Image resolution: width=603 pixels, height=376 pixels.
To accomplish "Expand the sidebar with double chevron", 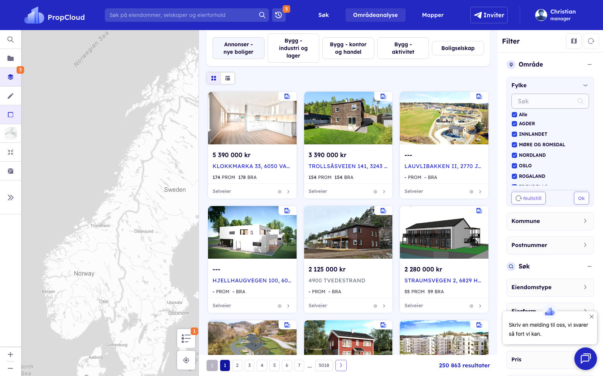I will pos(11,197).
